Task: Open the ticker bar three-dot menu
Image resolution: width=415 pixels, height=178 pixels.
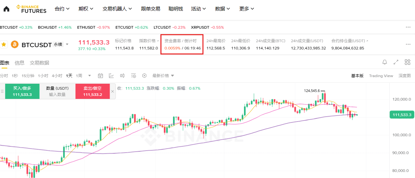Action: [408, 27]
